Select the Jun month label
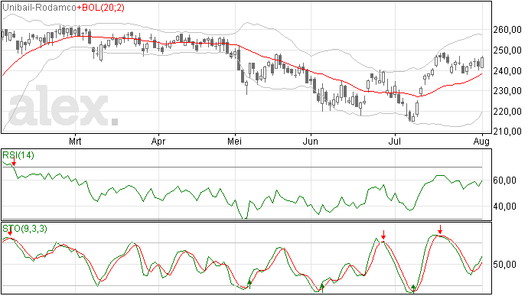The image size is (528, 296). (x=310, y=141)
